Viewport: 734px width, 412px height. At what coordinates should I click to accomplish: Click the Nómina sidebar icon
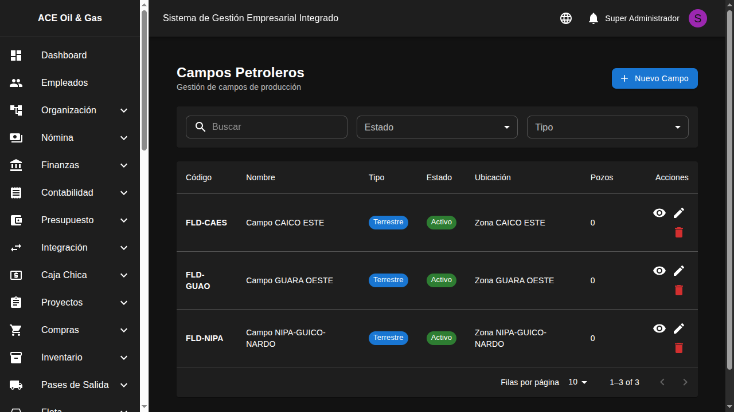(x=16, y=137)
